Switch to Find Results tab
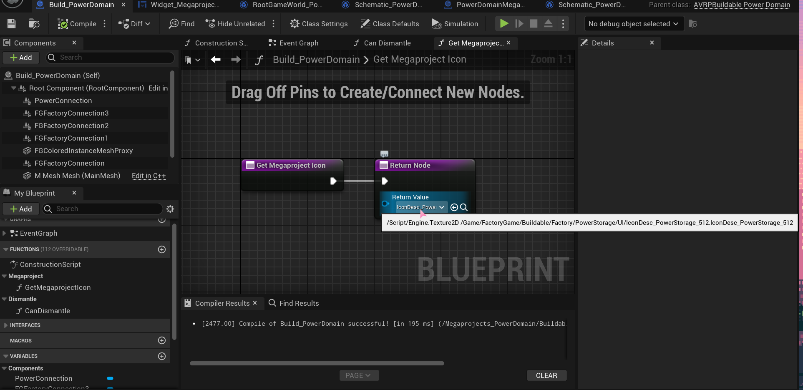This screenshot has height=390, width=803. coord(294,303)
